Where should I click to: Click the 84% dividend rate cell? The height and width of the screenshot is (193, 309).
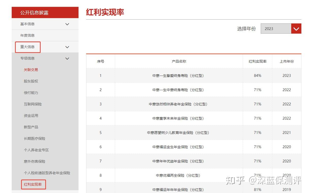[257, 76]
